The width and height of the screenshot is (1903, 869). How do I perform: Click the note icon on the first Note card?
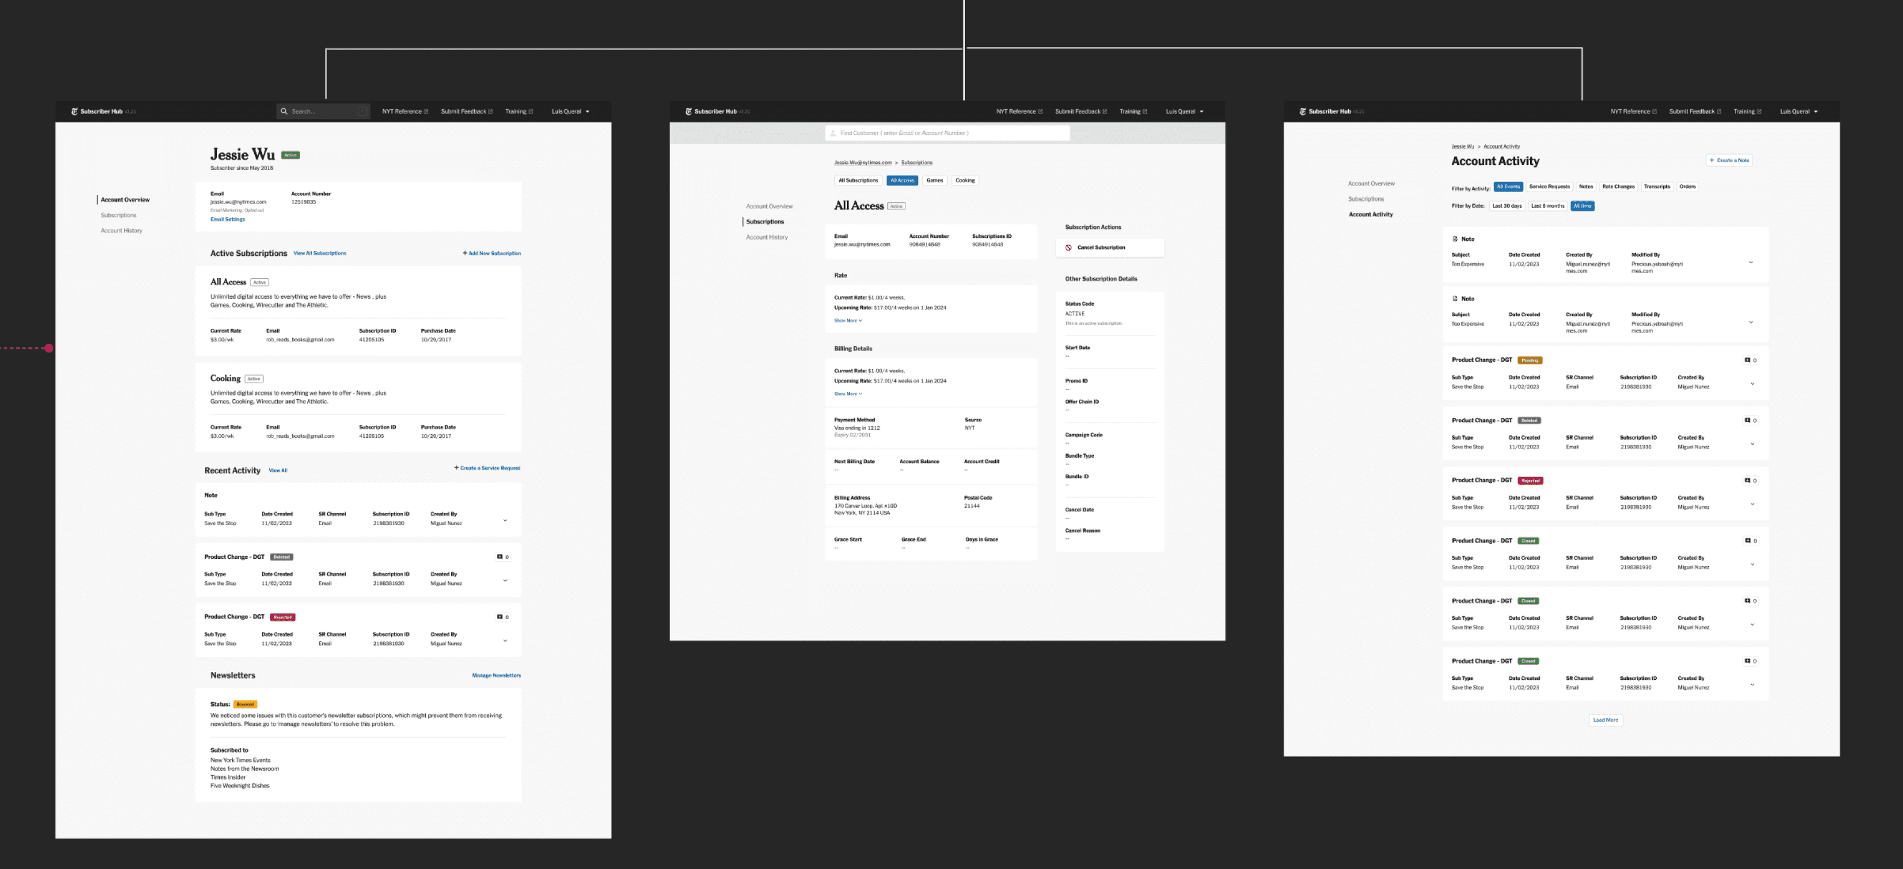click(x=1455, y=239)
